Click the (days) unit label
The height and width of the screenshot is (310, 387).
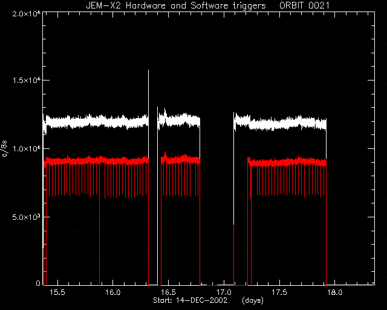tap(253, 300)
